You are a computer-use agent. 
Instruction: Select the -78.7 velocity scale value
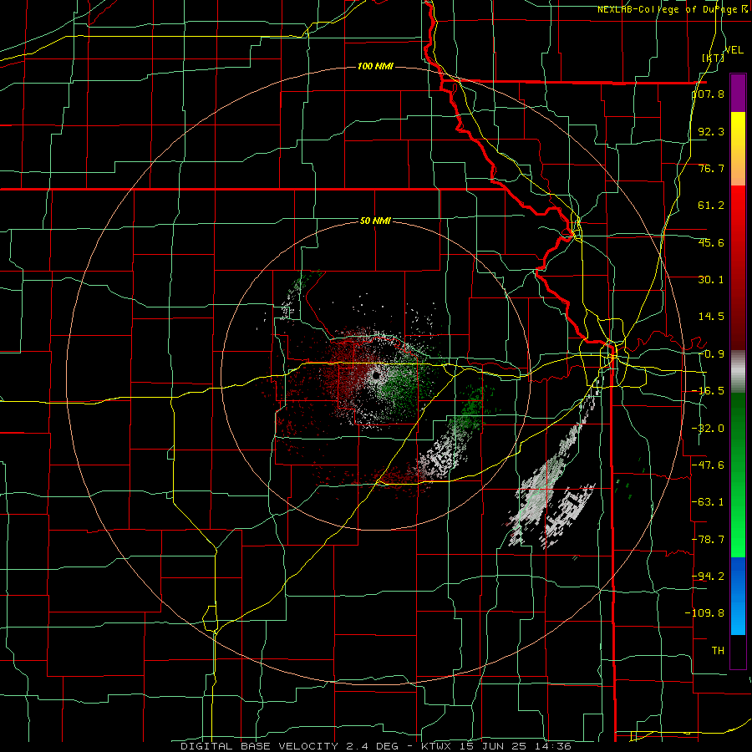[708, 540]
